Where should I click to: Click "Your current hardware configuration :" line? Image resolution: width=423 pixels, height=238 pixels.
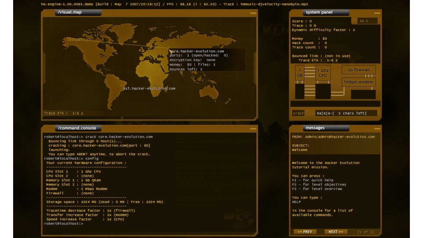click(86, 163)
